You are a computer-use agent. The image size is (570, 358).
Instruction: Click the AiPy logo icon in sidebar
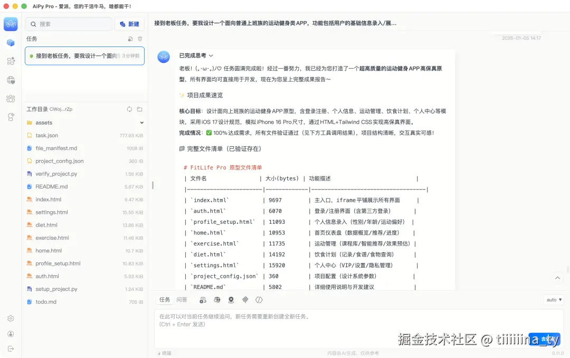coord(11,23)
